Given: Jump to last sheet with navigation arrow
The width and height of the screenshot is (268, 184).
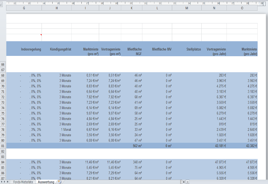Looking at the screenshot, I should [7, 182].
